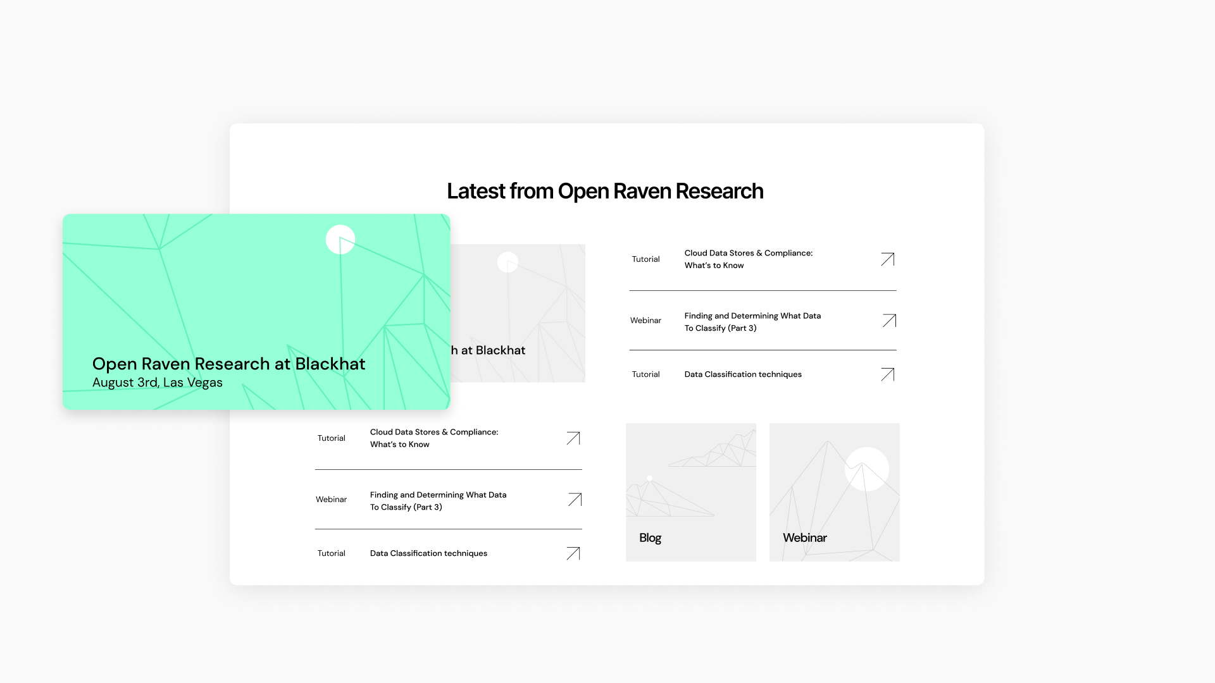Click lower 'Cloud Data Stores & Compliance' title
The image size is (1215, 683).
(x=434, y=438)
